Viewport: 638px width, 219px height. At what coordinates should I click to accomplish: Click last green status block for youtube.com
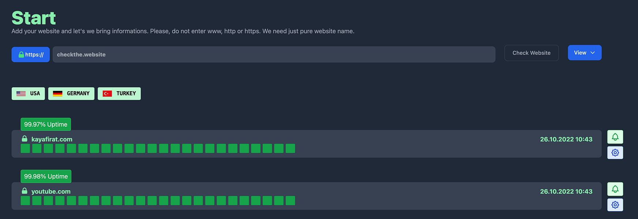click(290, 200)
